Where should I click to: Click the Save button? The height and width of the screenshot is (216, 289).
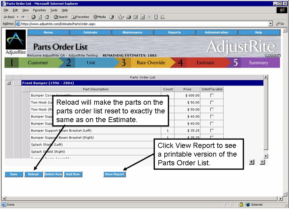14,174
